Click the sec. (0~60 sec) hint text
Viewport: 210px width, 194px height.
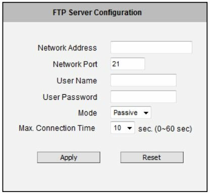(x=165, y=129)
